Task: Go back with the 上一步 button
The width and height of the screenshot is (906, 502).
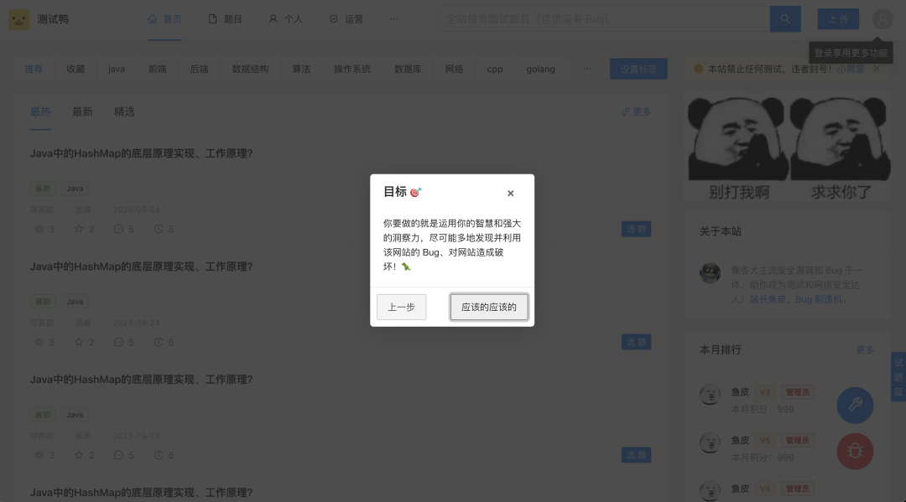Action: [401, 307]
